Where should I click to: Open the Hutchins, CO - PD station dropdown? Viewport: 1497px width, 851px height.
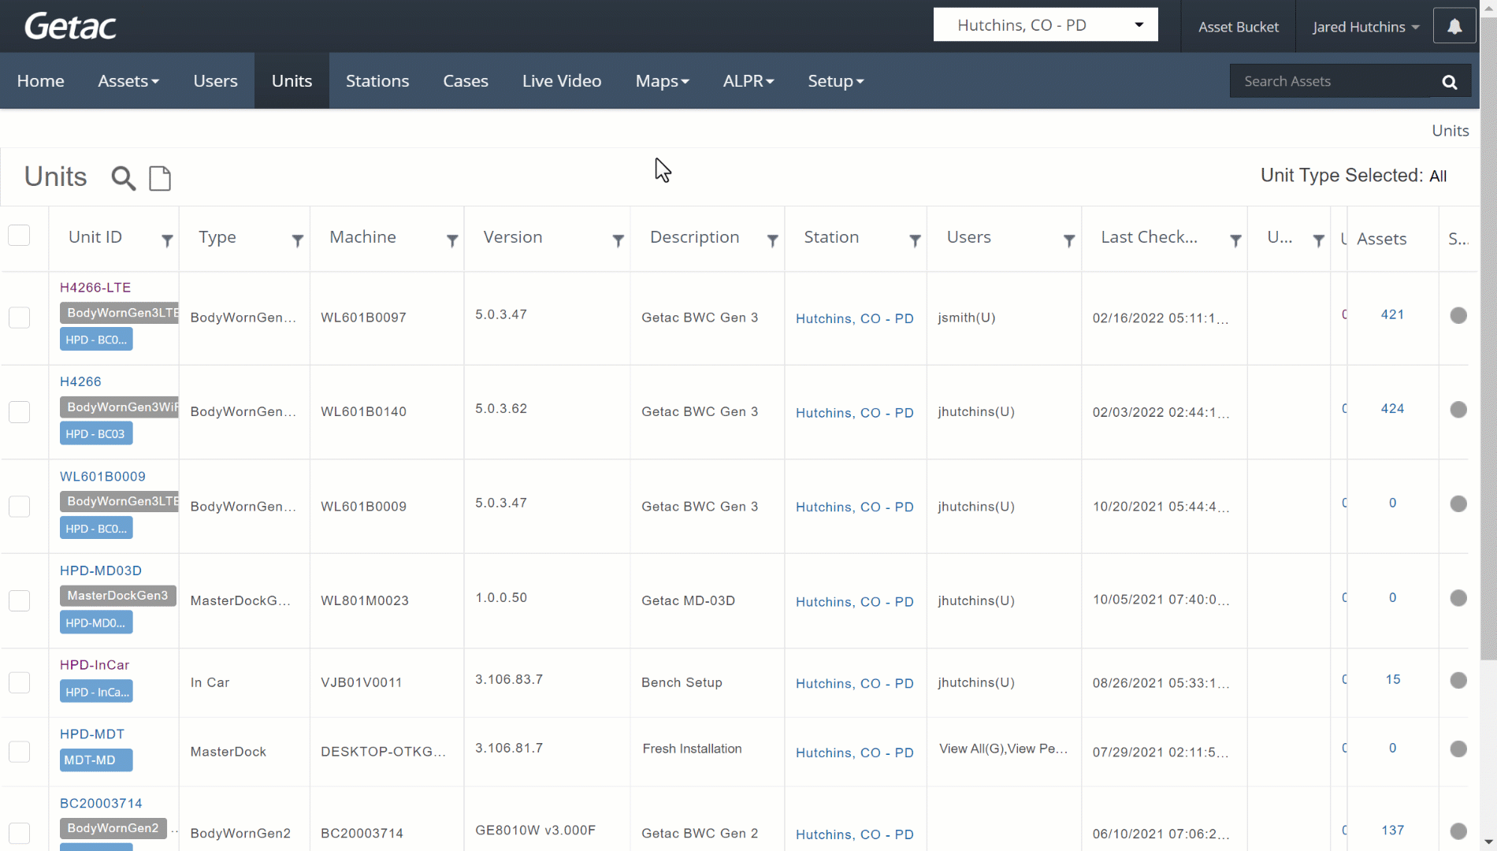pos(1046,25)
